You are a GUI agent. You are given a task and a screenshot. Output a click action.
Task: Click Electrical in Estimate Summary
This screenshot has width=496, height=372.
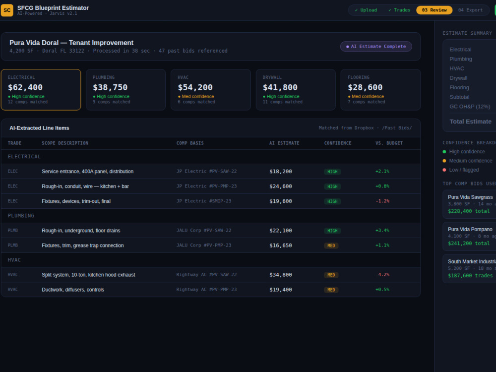coord(460,50)
